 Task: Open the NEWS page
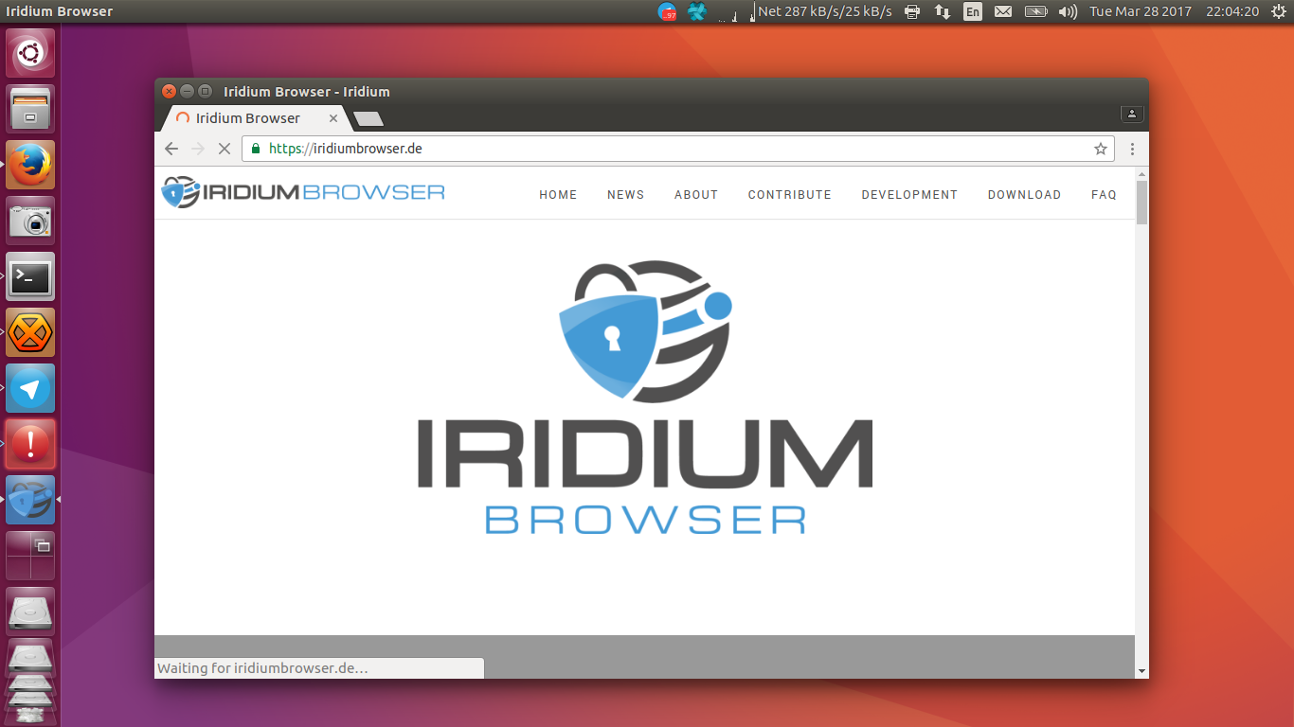tap(625, 195)
